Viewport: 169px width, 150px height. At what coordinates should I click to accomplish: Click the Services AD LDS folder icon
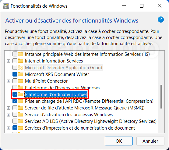point(20,121)
